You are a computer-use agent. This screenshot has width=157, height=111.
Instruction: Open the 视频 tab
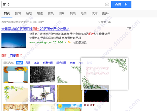click(x=73, y=13)
